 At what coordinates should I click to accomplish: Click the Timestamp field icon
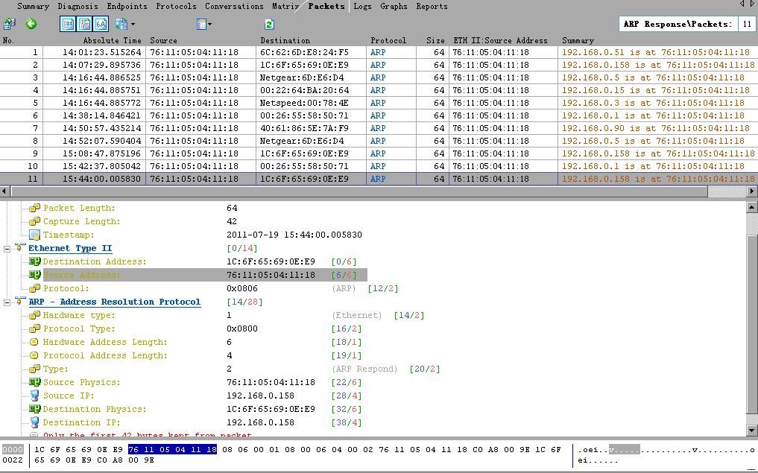(34, 235)
